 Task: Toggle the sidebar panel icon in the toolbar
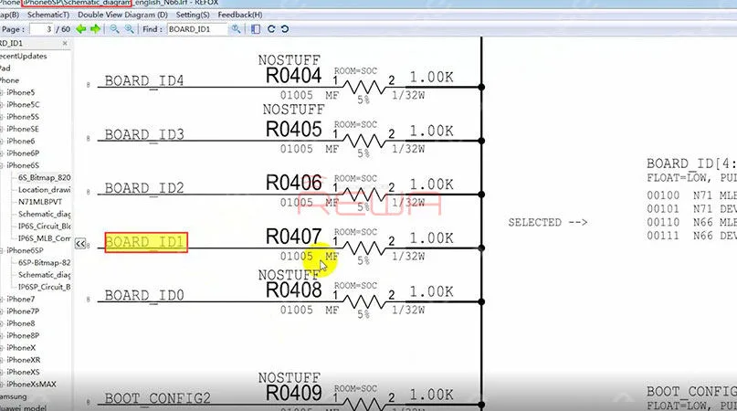[255, 29]
